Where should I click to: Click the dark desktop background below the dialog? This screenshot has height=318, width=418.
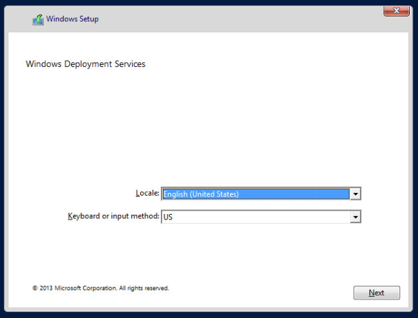coord(205,314)
